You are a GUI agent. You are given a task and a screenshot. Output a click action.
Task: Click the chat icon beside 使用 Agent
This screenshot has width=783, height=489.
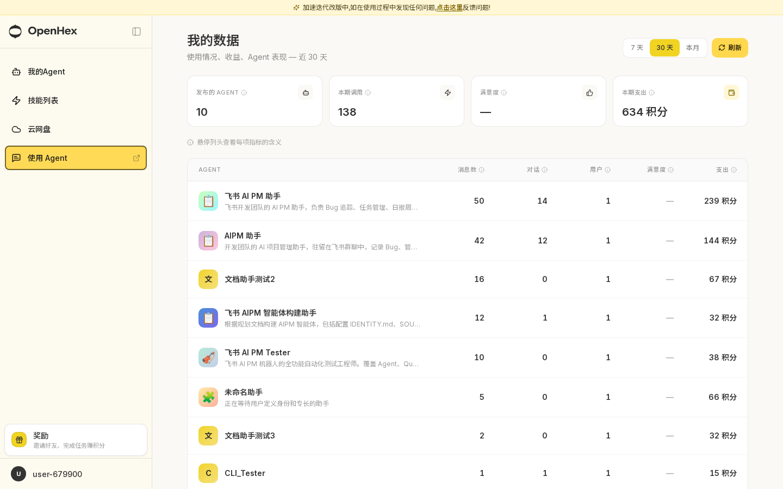tap(16, 158)
